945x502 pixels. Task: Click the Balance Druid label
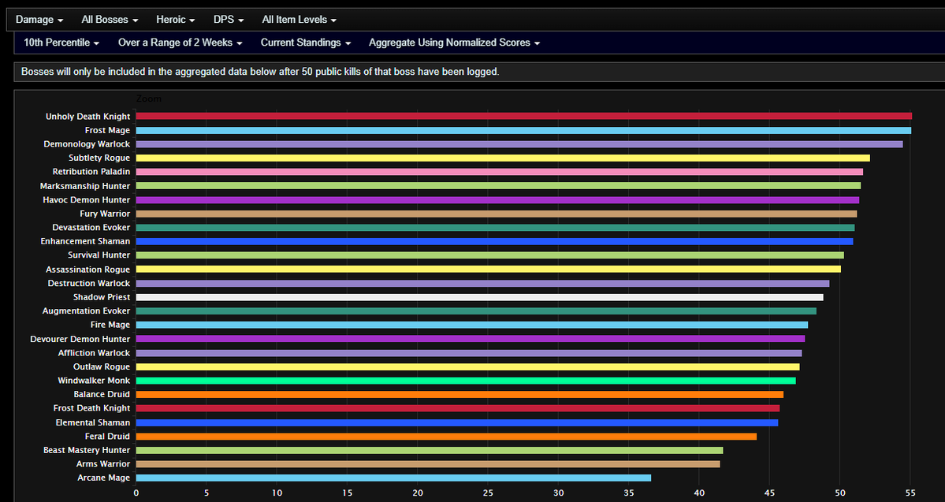pyautogui.click(x=102, y=395)
